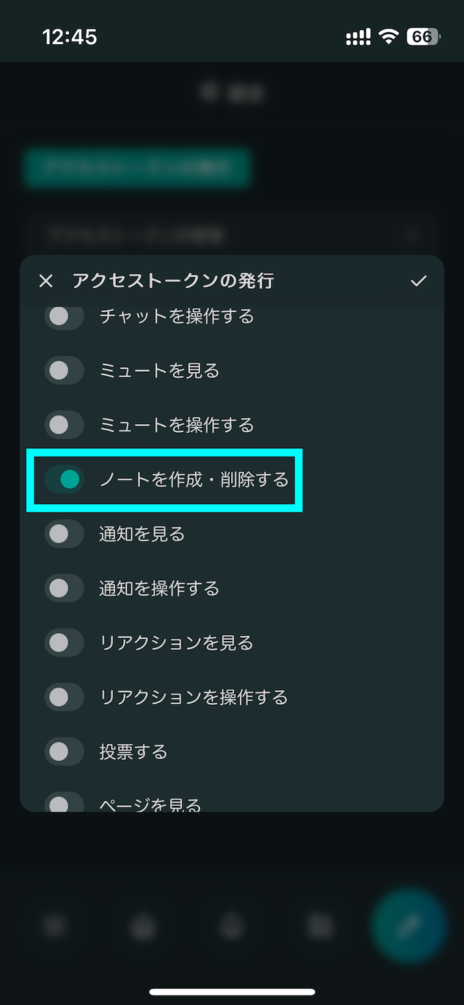Image resolution: width=464 pixels, height=1005 pixels.
Task: Tap the blurred pencil compose button
Action: tap(408, 925)
